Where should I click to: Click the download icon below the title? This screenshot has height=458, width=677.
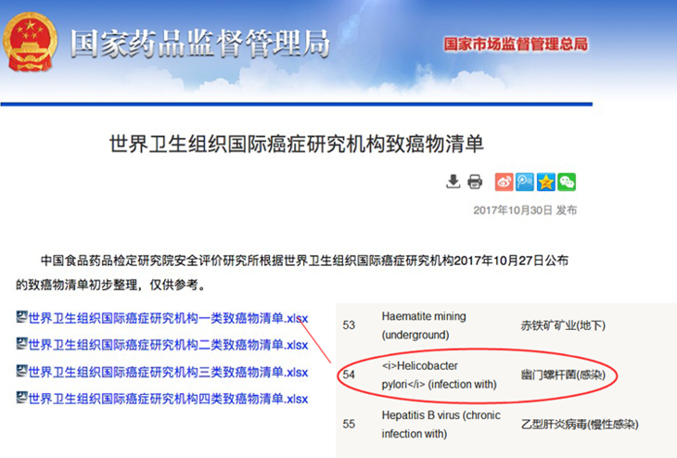coord(453,181)
